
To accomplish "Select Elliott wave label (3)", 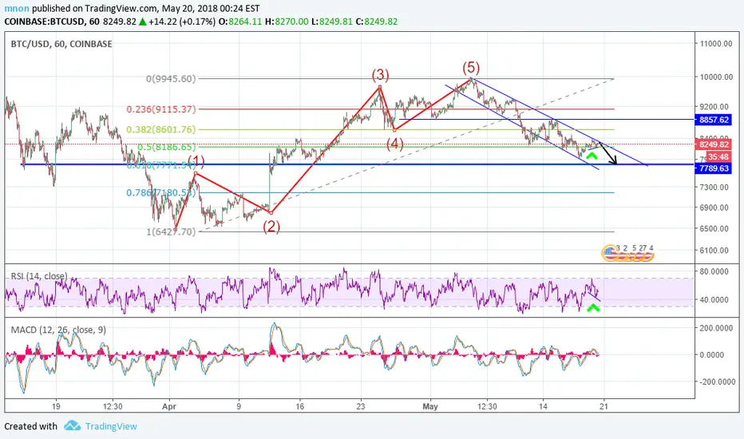I will [380, 74].
